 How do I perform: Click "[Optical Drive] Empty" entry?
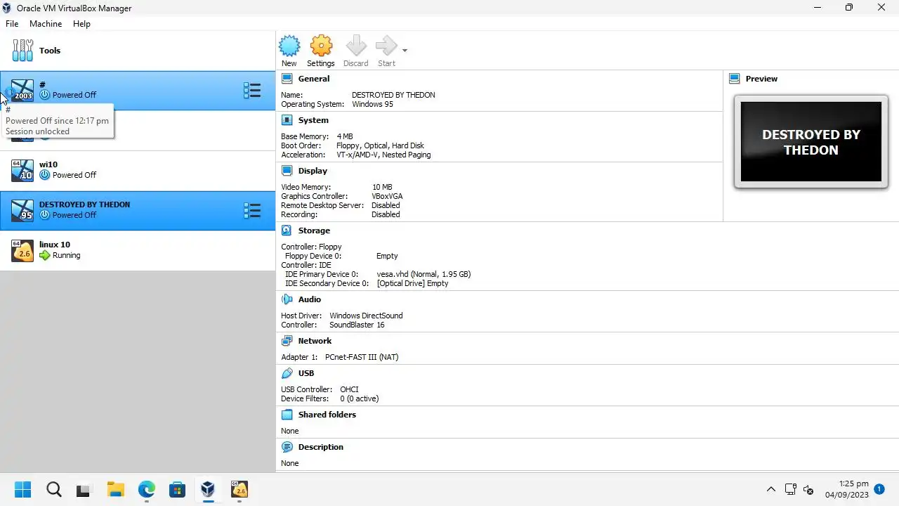click(412, 283)
